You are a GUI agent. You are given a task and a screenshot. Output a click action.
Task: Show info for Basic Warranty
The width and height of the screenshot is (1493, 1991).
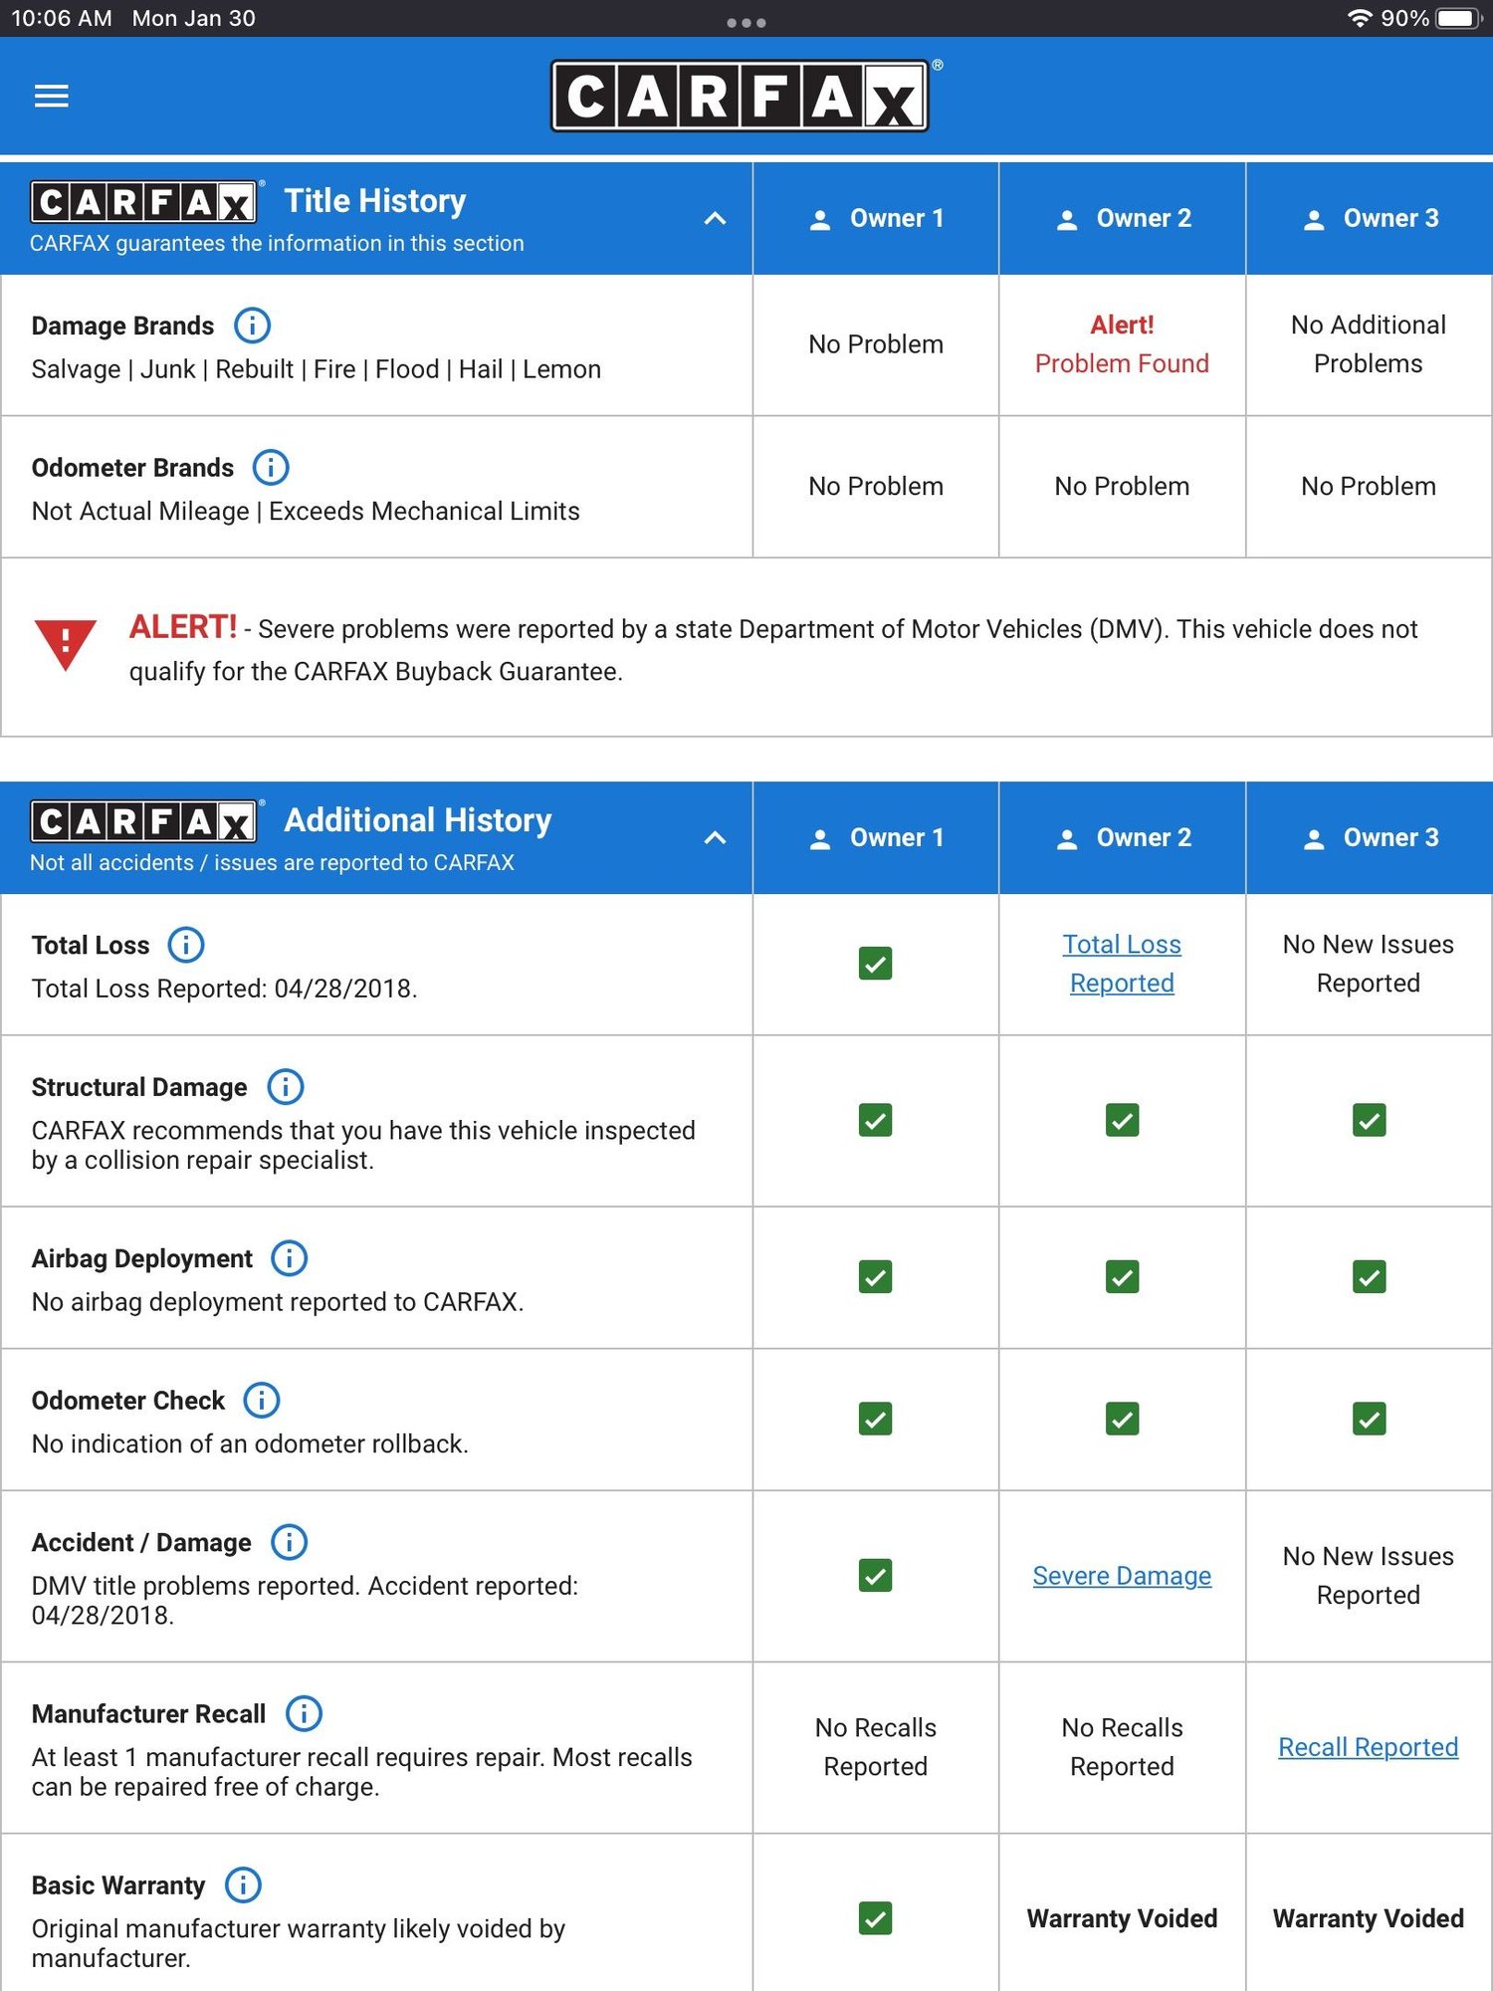tap(243, 1883)
